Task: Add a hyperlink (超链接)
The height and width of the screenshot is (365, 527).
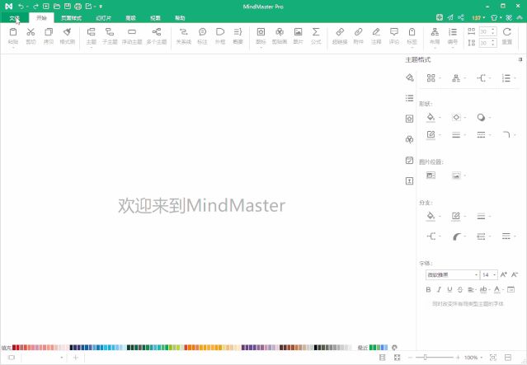Action: 340,36
